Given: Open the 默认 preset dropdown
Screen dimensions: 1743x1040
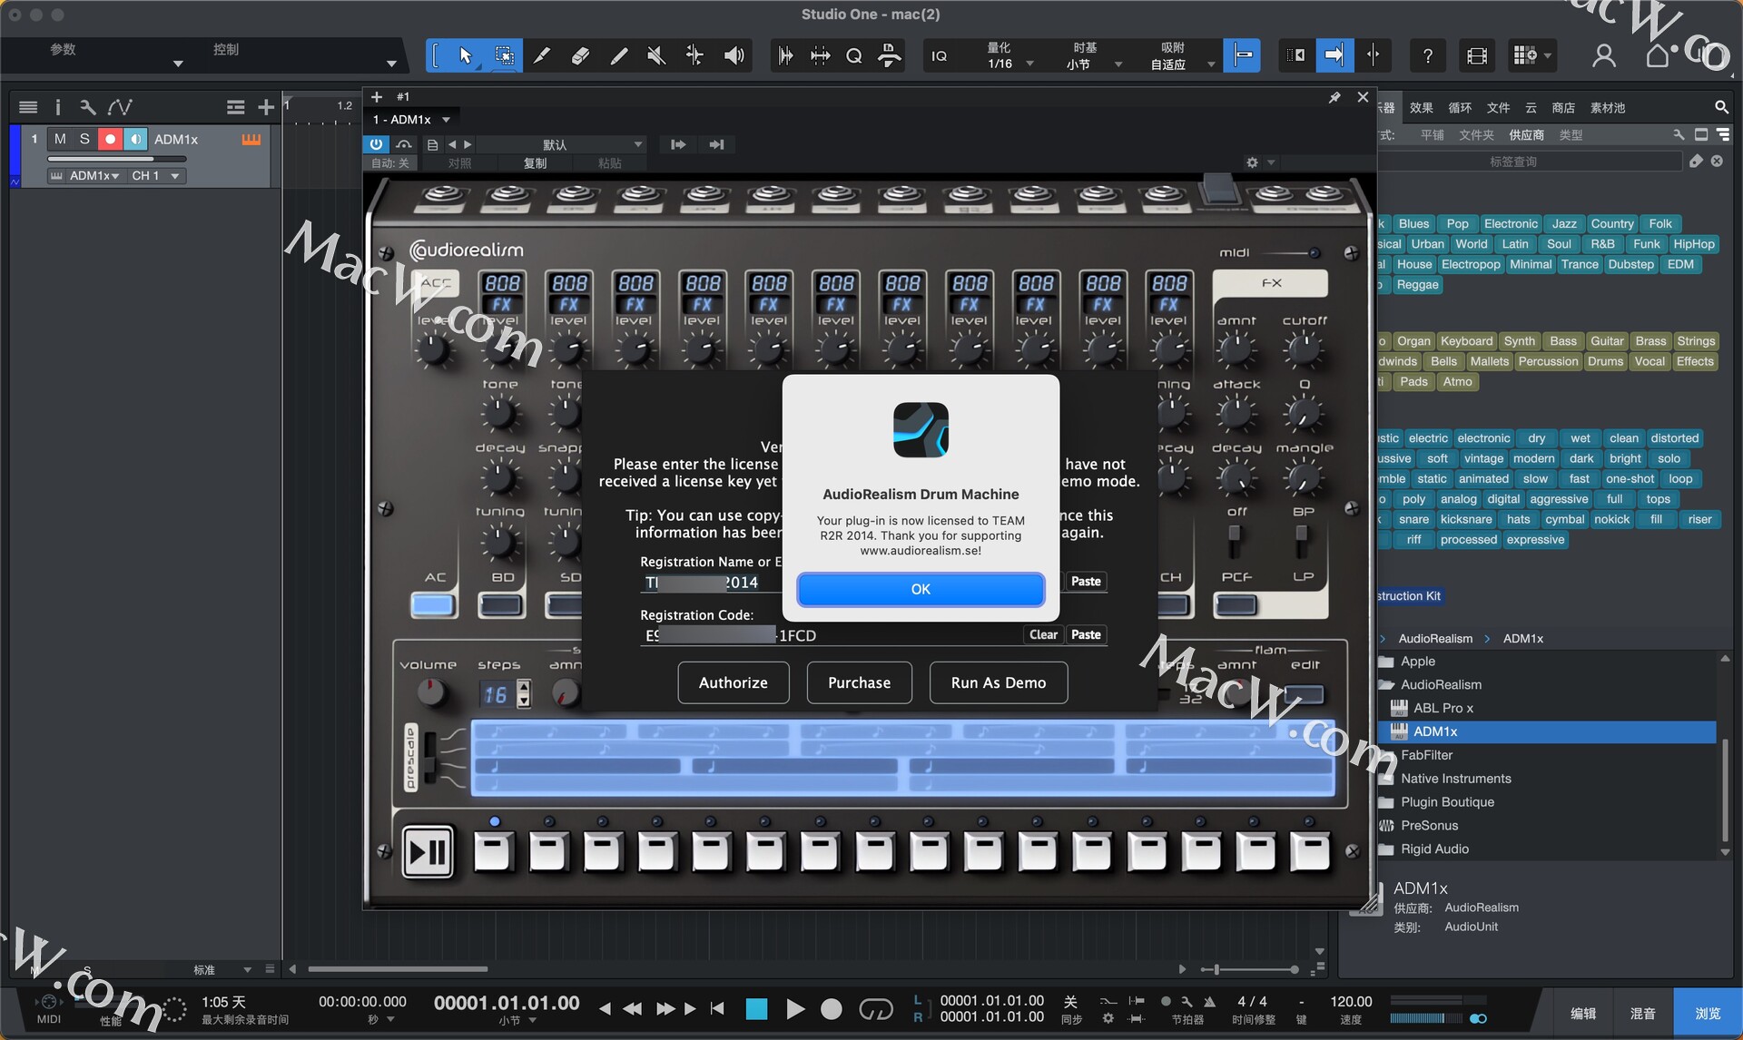Looking at the screenshot, I should [561, 144].
